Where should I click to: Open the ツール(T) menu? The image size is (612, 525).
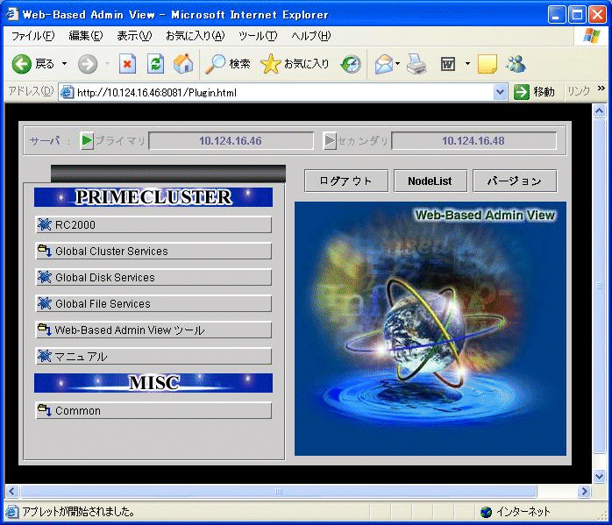[x=258, y=36]
